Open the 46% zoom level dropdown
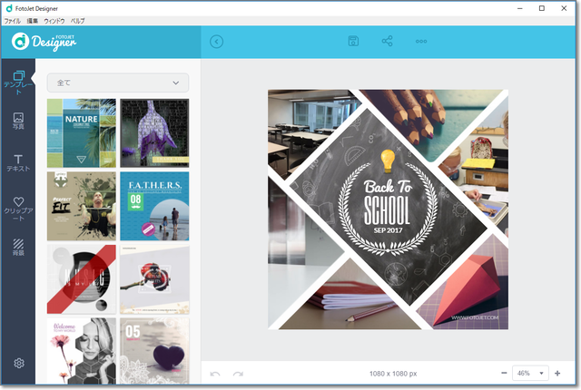The height and width of the screenshot is (390, 581). 530,374
